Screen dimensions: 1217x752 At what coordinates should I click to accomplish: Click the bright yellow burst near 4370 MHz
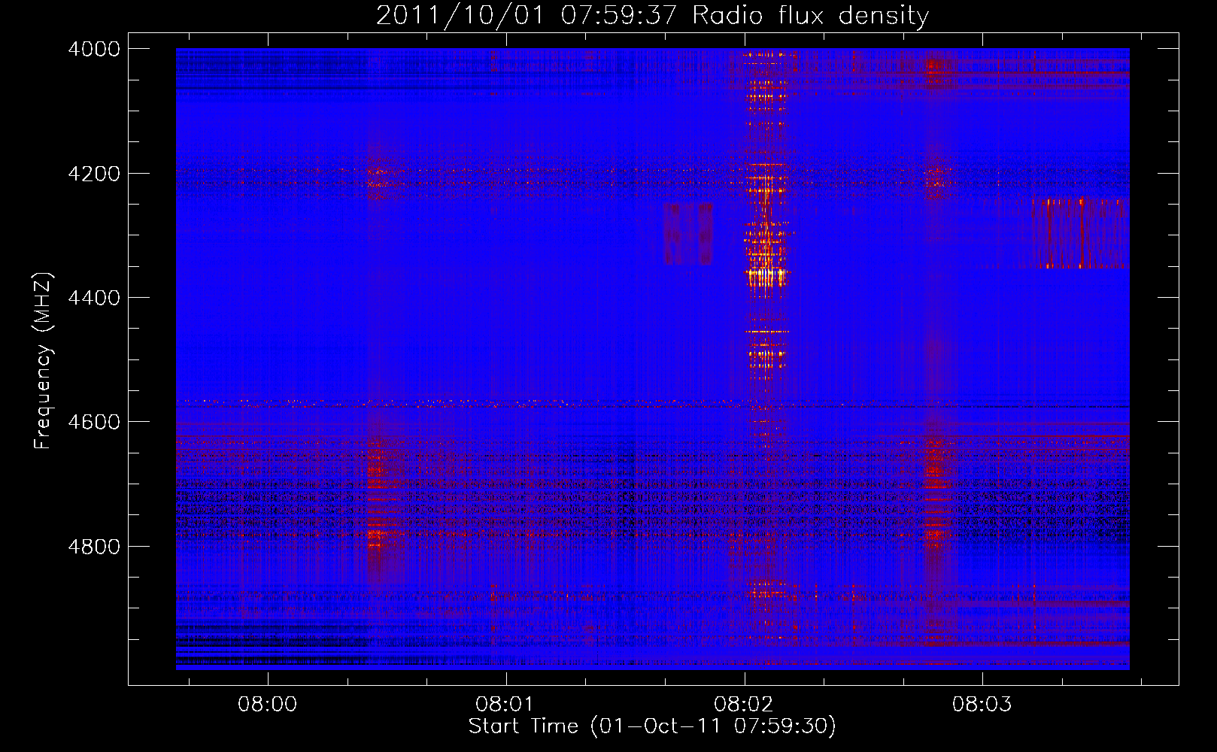click(766, 277)
